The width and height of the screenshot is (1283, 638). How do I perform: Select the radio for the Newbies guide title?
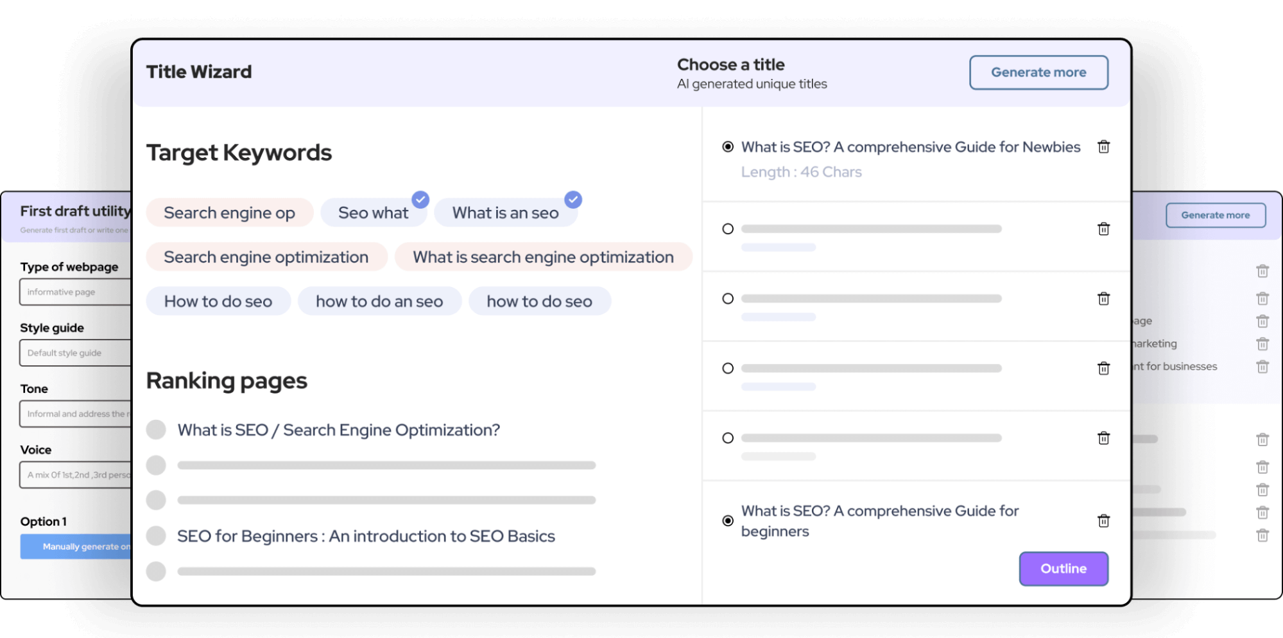(x=727, y=146)
